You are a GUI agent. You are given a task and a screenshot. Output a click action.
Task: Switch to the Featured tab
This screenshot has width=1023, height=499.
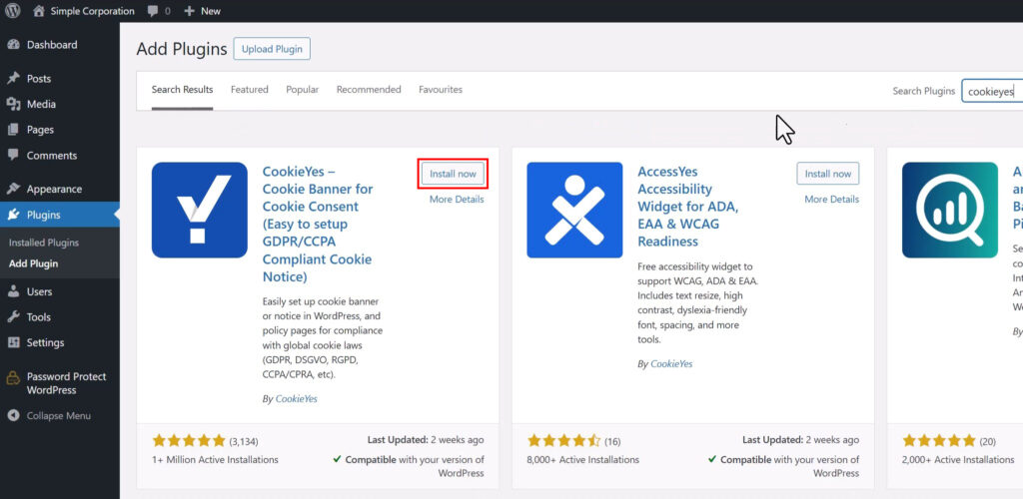click(249, 90)
